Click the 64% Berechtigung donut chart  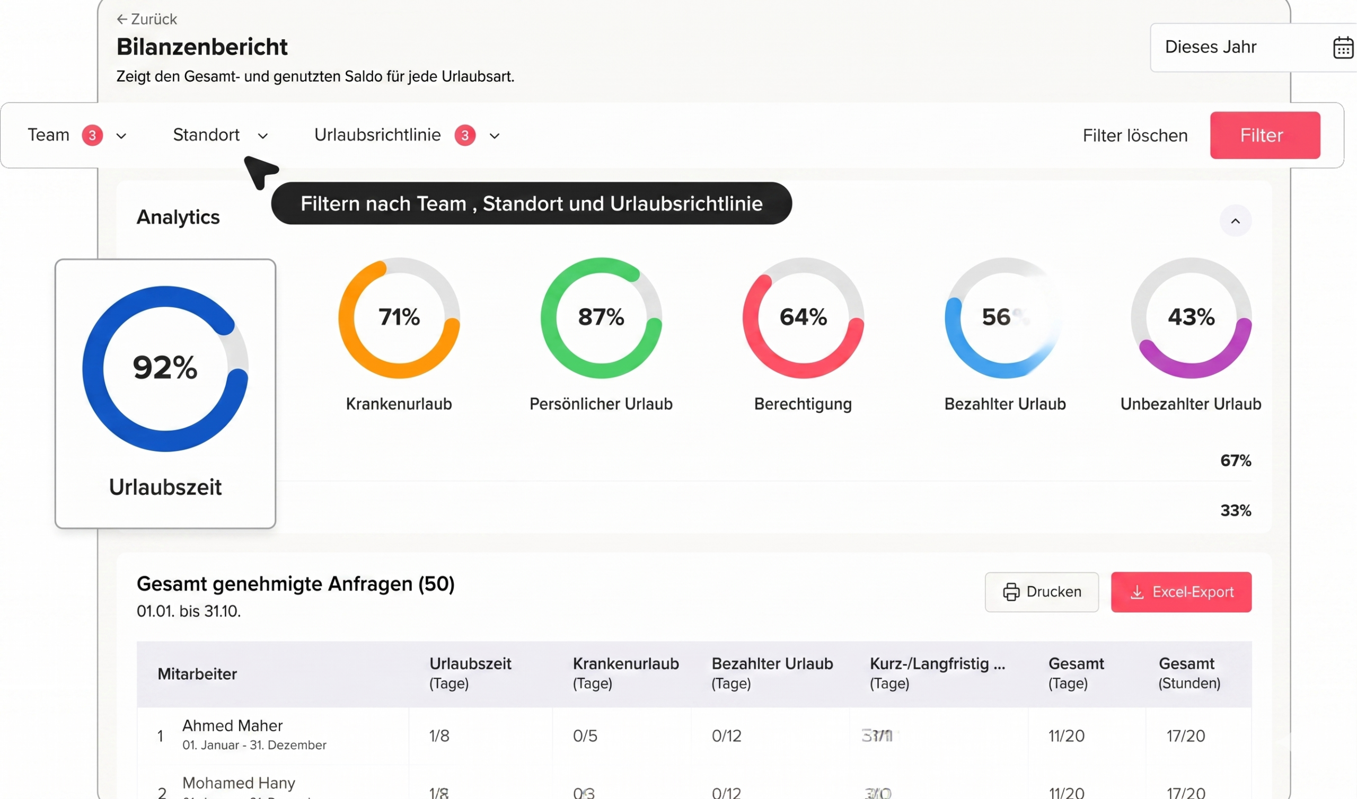(x=803, y=318)
